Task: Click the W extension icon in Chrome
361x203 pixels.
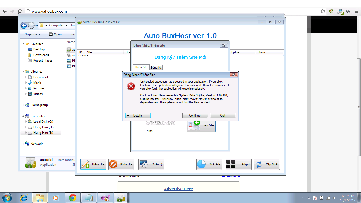Action: click(x=348, y=11)
